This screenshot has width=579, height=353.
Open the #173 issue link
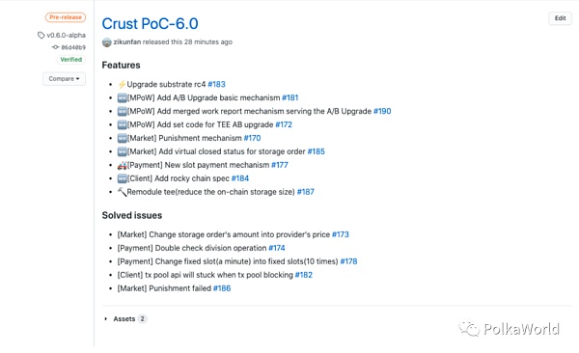[341, 234]
